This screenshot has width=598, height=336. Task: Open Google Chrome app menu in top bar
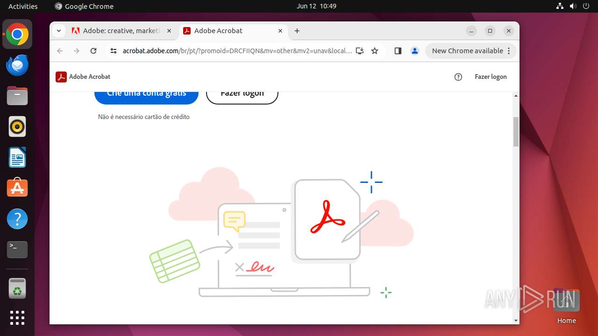tap(84, 6)
